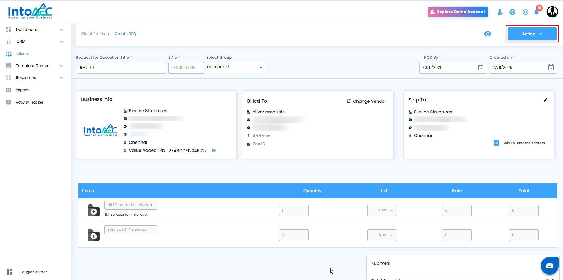Open the user profile avatar
563x280 pixels.
(x=552, y=12)
